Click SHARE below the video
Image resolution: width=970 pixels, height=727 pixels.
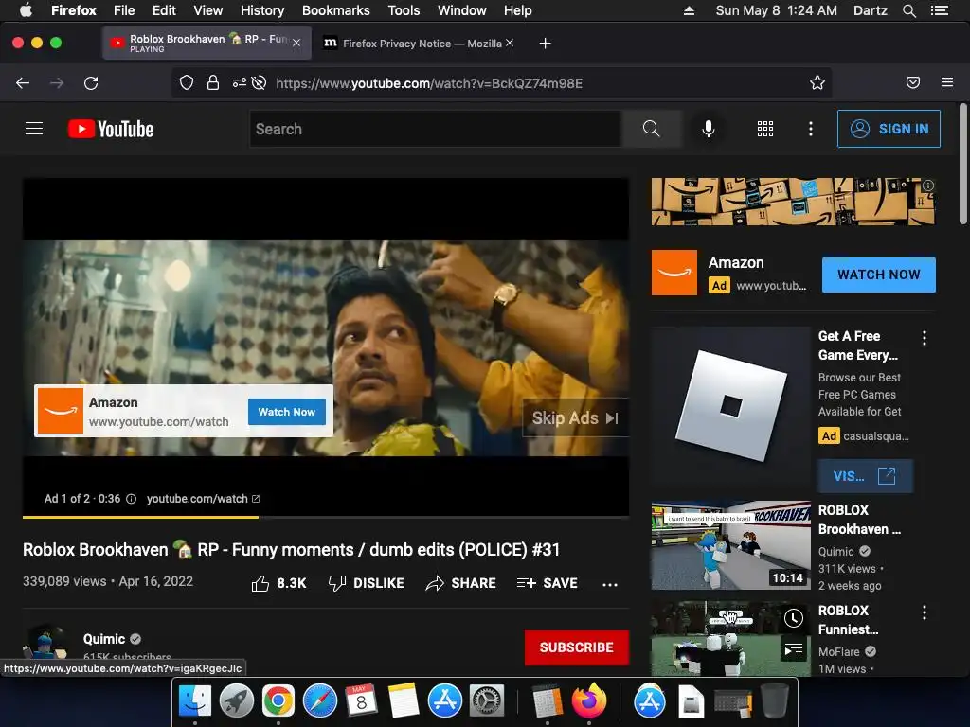(461, 583)
